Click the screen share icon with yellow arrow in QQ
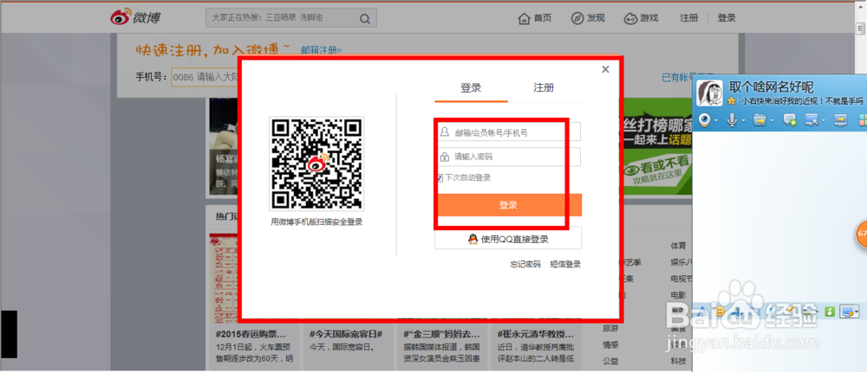The height and width of the screenshot is (372, 867). tap(840, 119)
